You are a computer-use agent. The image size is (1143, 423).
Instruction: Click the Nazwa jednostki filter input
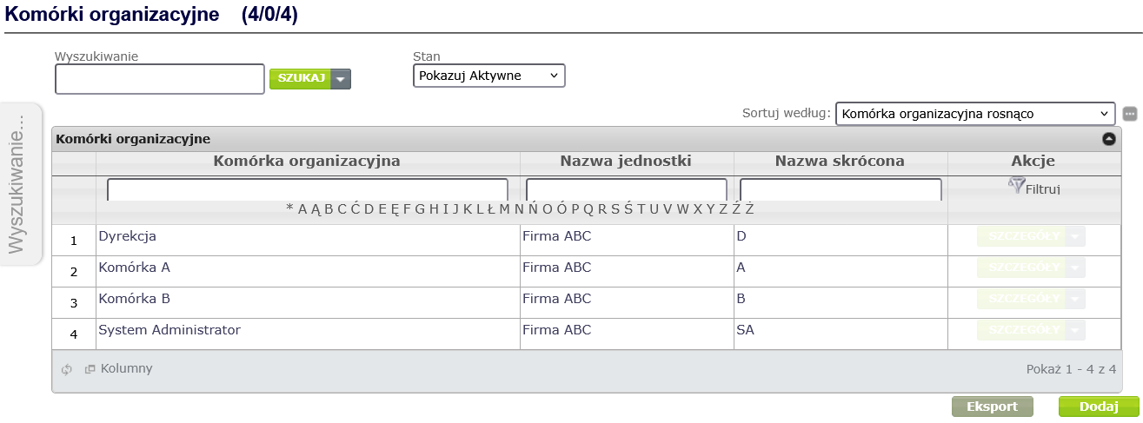[x=627, y=190]
